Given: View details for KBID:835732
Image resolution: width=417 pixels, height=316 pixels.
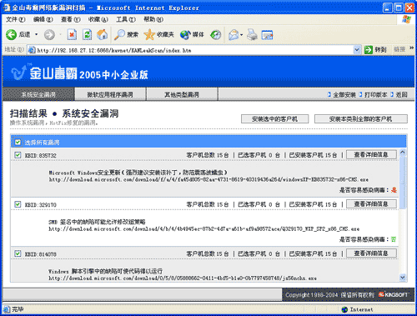Looking at the screenshot, I should (x=371, y=154).
